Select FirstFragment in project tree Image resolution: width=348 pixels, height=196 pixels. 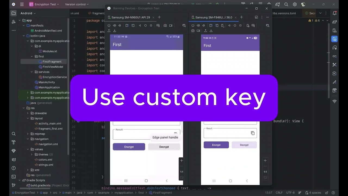[x=52, y=62]
